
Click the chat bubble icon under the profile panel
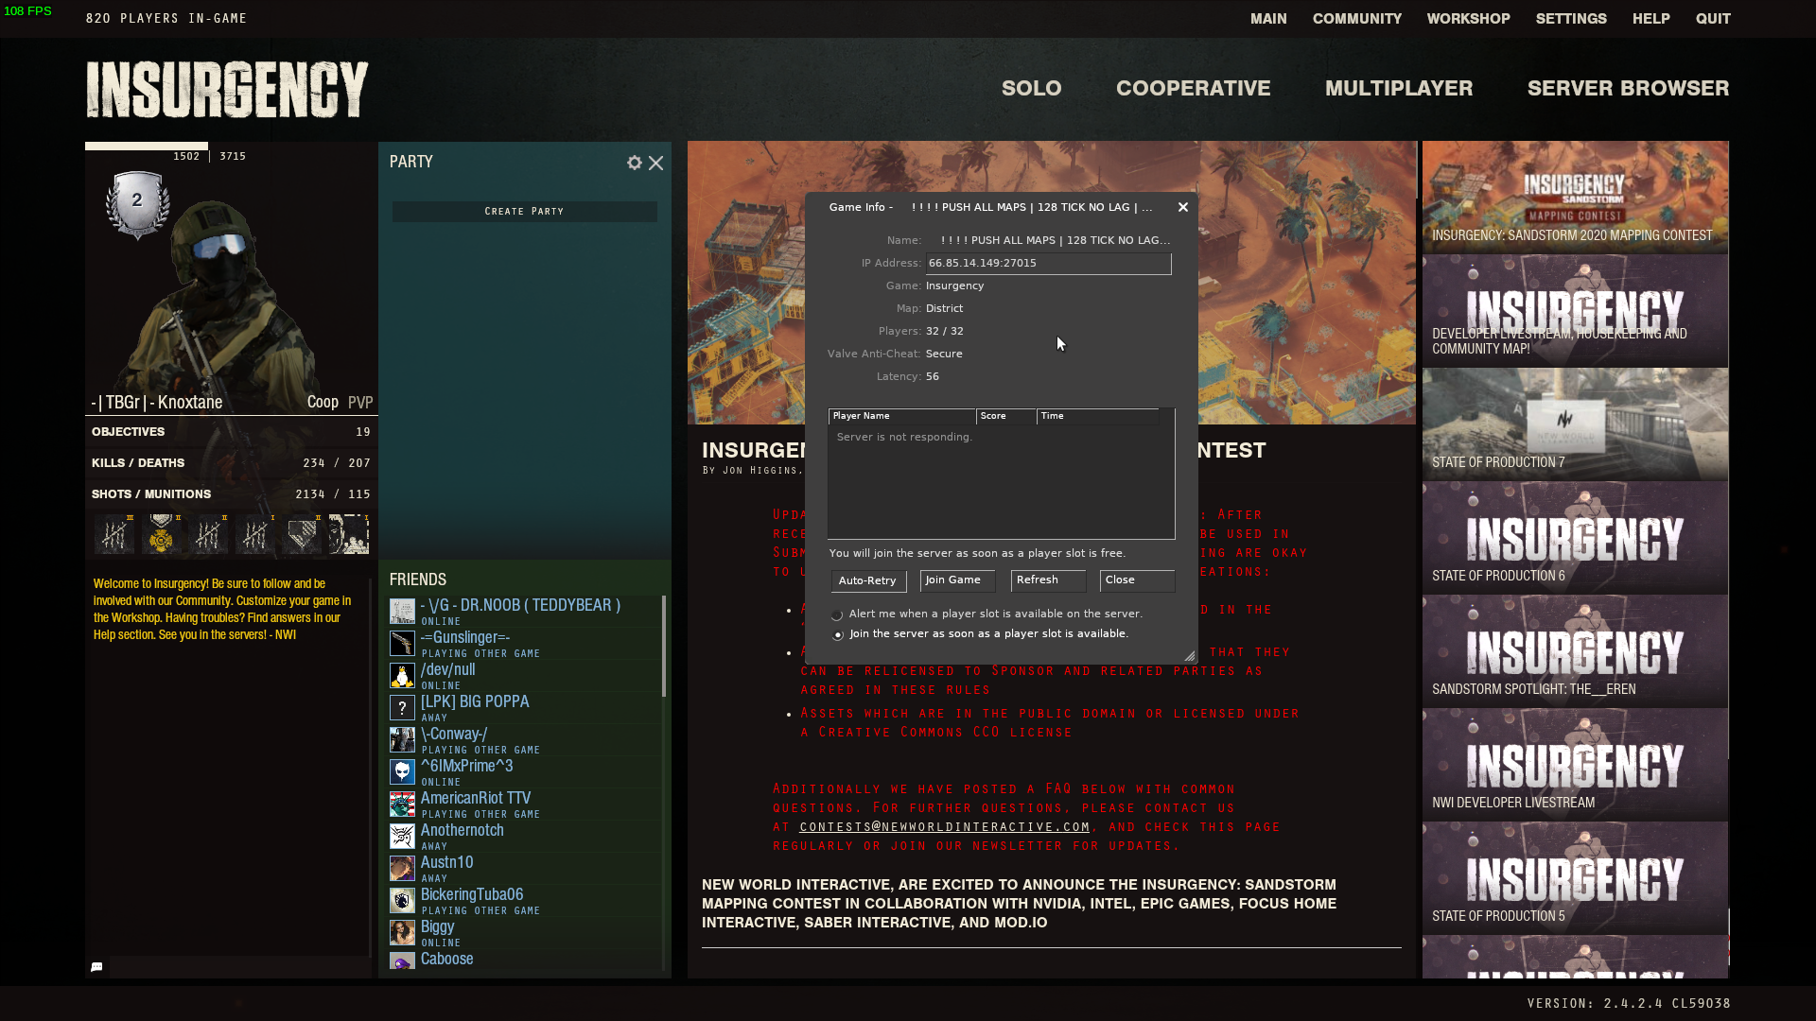tap(96, 967)
